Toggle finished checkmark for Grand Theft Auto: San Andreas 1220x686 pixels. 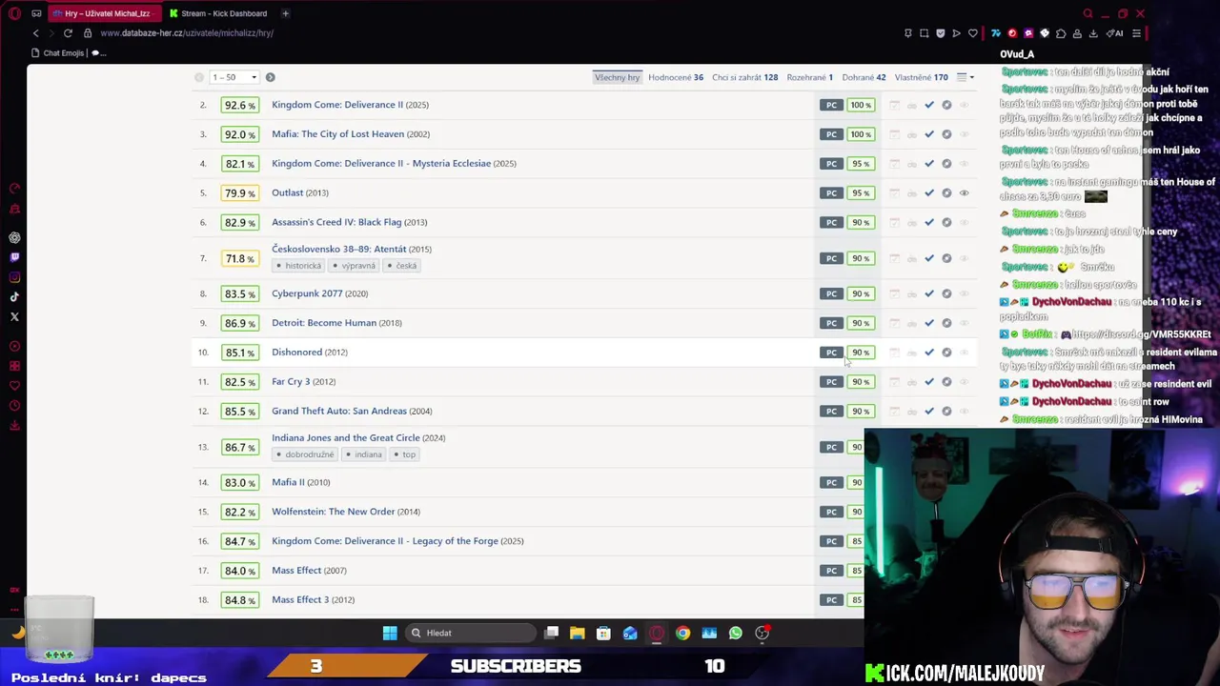929,412
